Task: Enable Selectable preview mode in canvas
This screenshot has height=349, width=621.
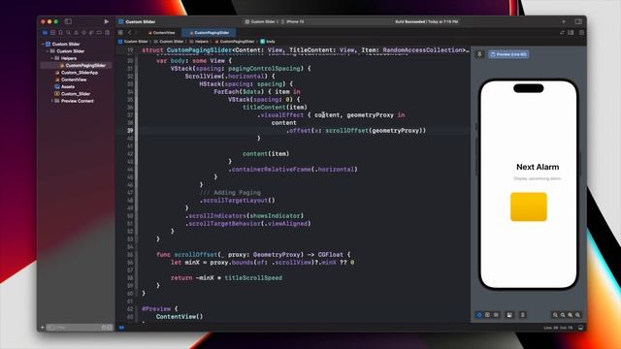Action: [x=487, y=315]
